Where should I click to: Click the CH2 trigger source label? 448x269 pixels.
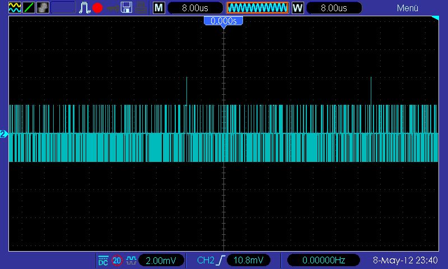206,260
